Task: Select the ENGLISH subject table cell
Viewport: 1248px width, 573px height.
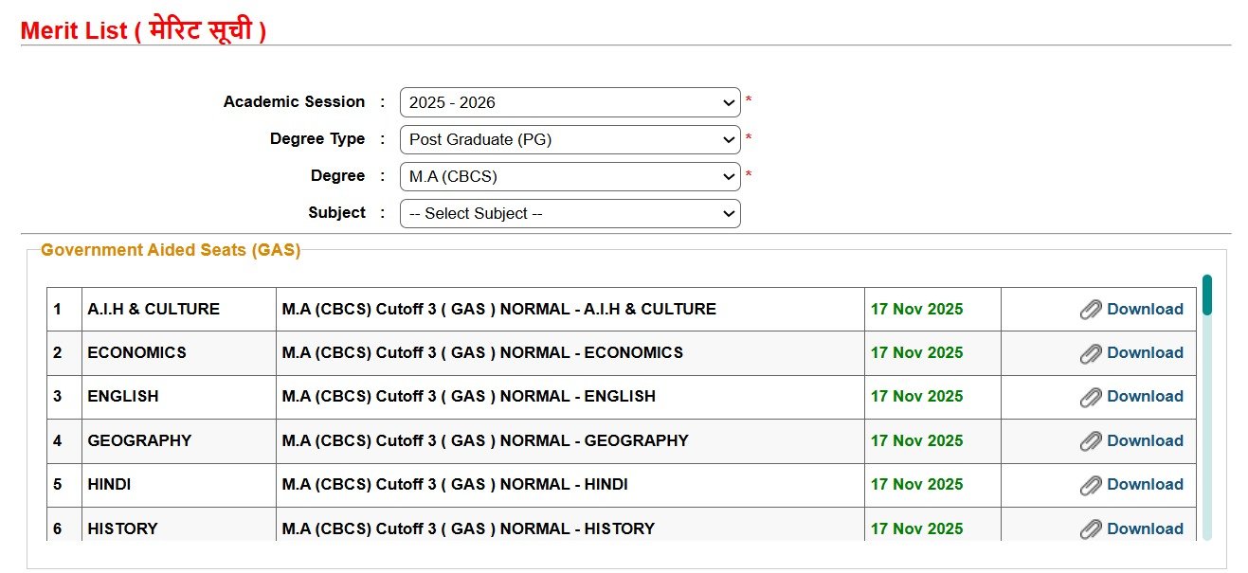Action: click(123, 396)
